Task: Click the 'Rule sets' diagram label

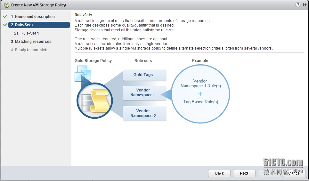Action: click(x=143, y=60)
